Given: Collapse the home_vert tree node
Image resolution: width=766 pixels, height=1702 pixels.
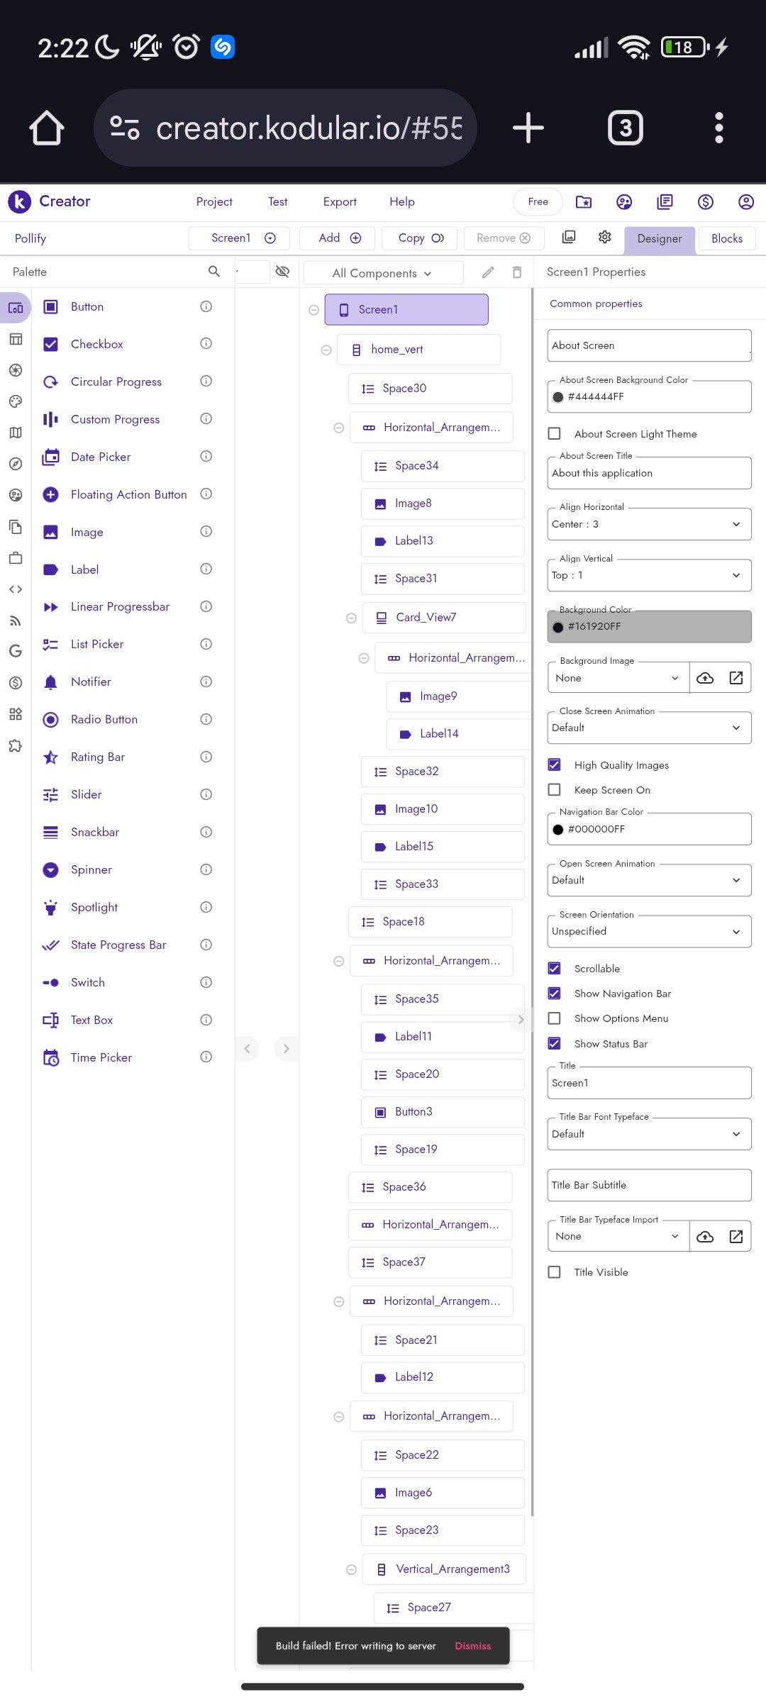Looking at the screenshot, I should [x=326, y=350].
